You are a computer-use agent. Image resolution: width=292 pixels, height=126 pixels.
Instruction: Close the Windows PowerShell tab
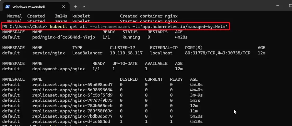[64, 7]
